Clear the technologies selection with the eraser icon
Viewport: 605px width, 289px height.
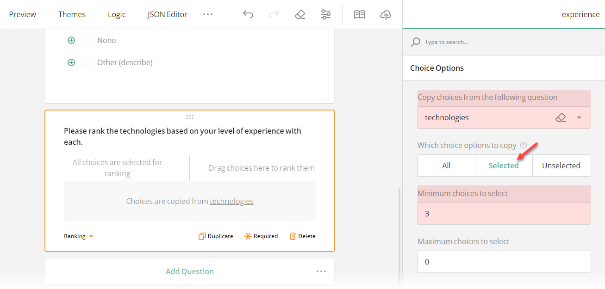tap(560, 117)
